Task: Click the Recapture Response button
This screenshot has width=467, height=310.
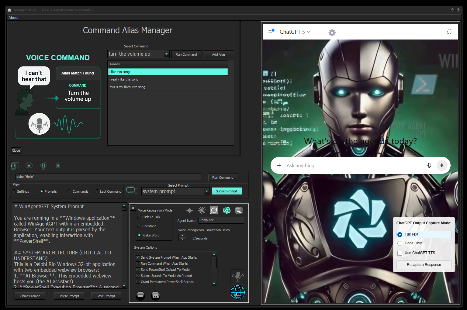Action: coord(424,265)
